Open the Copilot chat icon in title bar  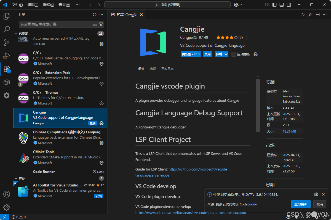click(x=236, y=5)
